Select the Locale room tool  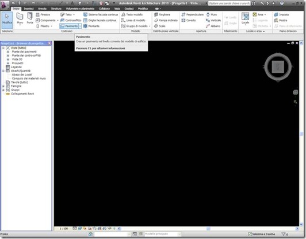pyautogui.click(x=245, y=18)
